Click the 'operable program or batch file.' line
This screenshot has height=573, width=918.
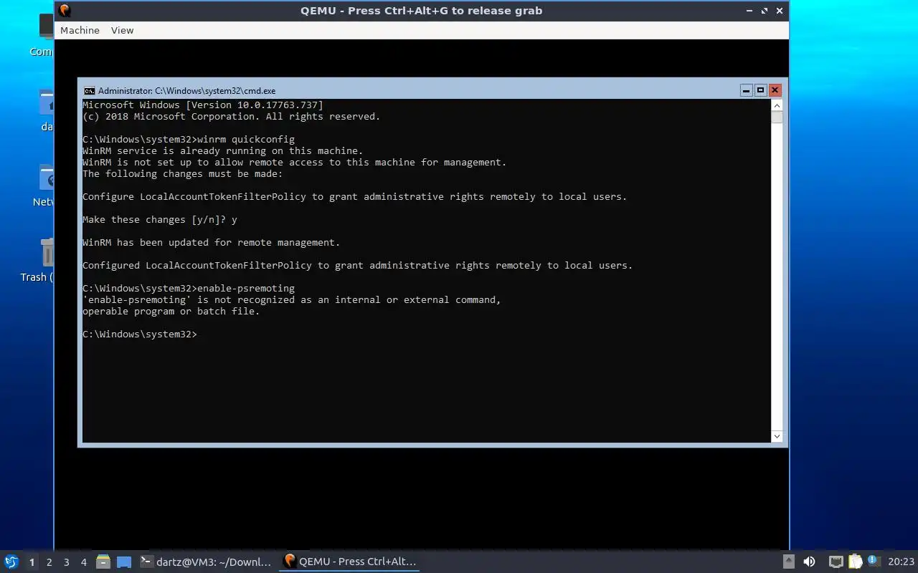click(171, 311)
